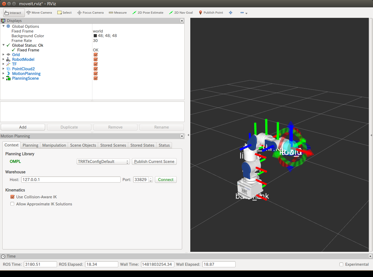The width and height of the screenshot is (373, 277).
Task: Close the Motion Planning panel
Action: (182, 136)
